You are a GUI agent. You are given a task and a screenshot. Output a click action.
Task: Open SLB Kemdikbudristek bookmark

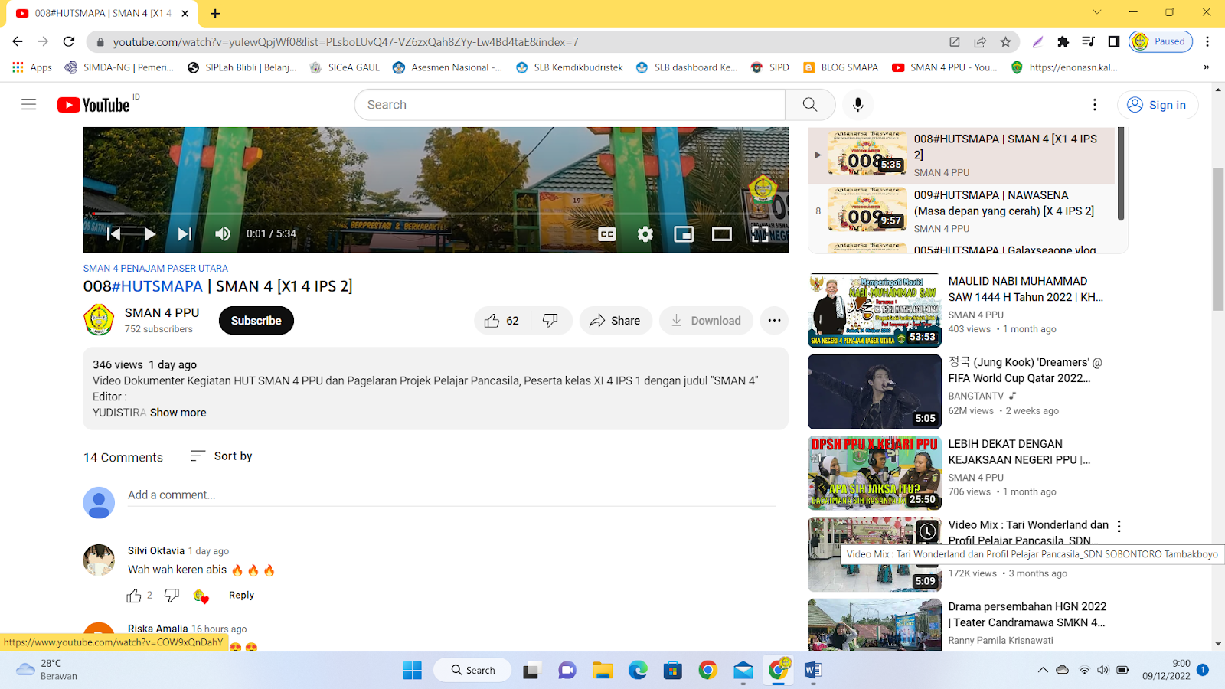click(x=570, y=67)
